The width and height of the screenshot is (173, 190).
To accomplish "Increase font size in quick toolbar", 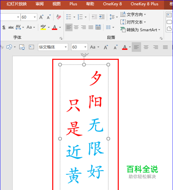I will point(106,47).
